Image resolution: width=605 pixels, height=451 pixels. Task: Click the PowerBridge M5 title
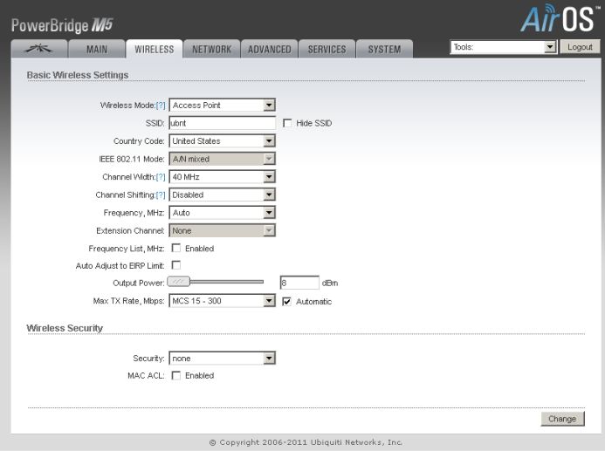pos(62,25)
